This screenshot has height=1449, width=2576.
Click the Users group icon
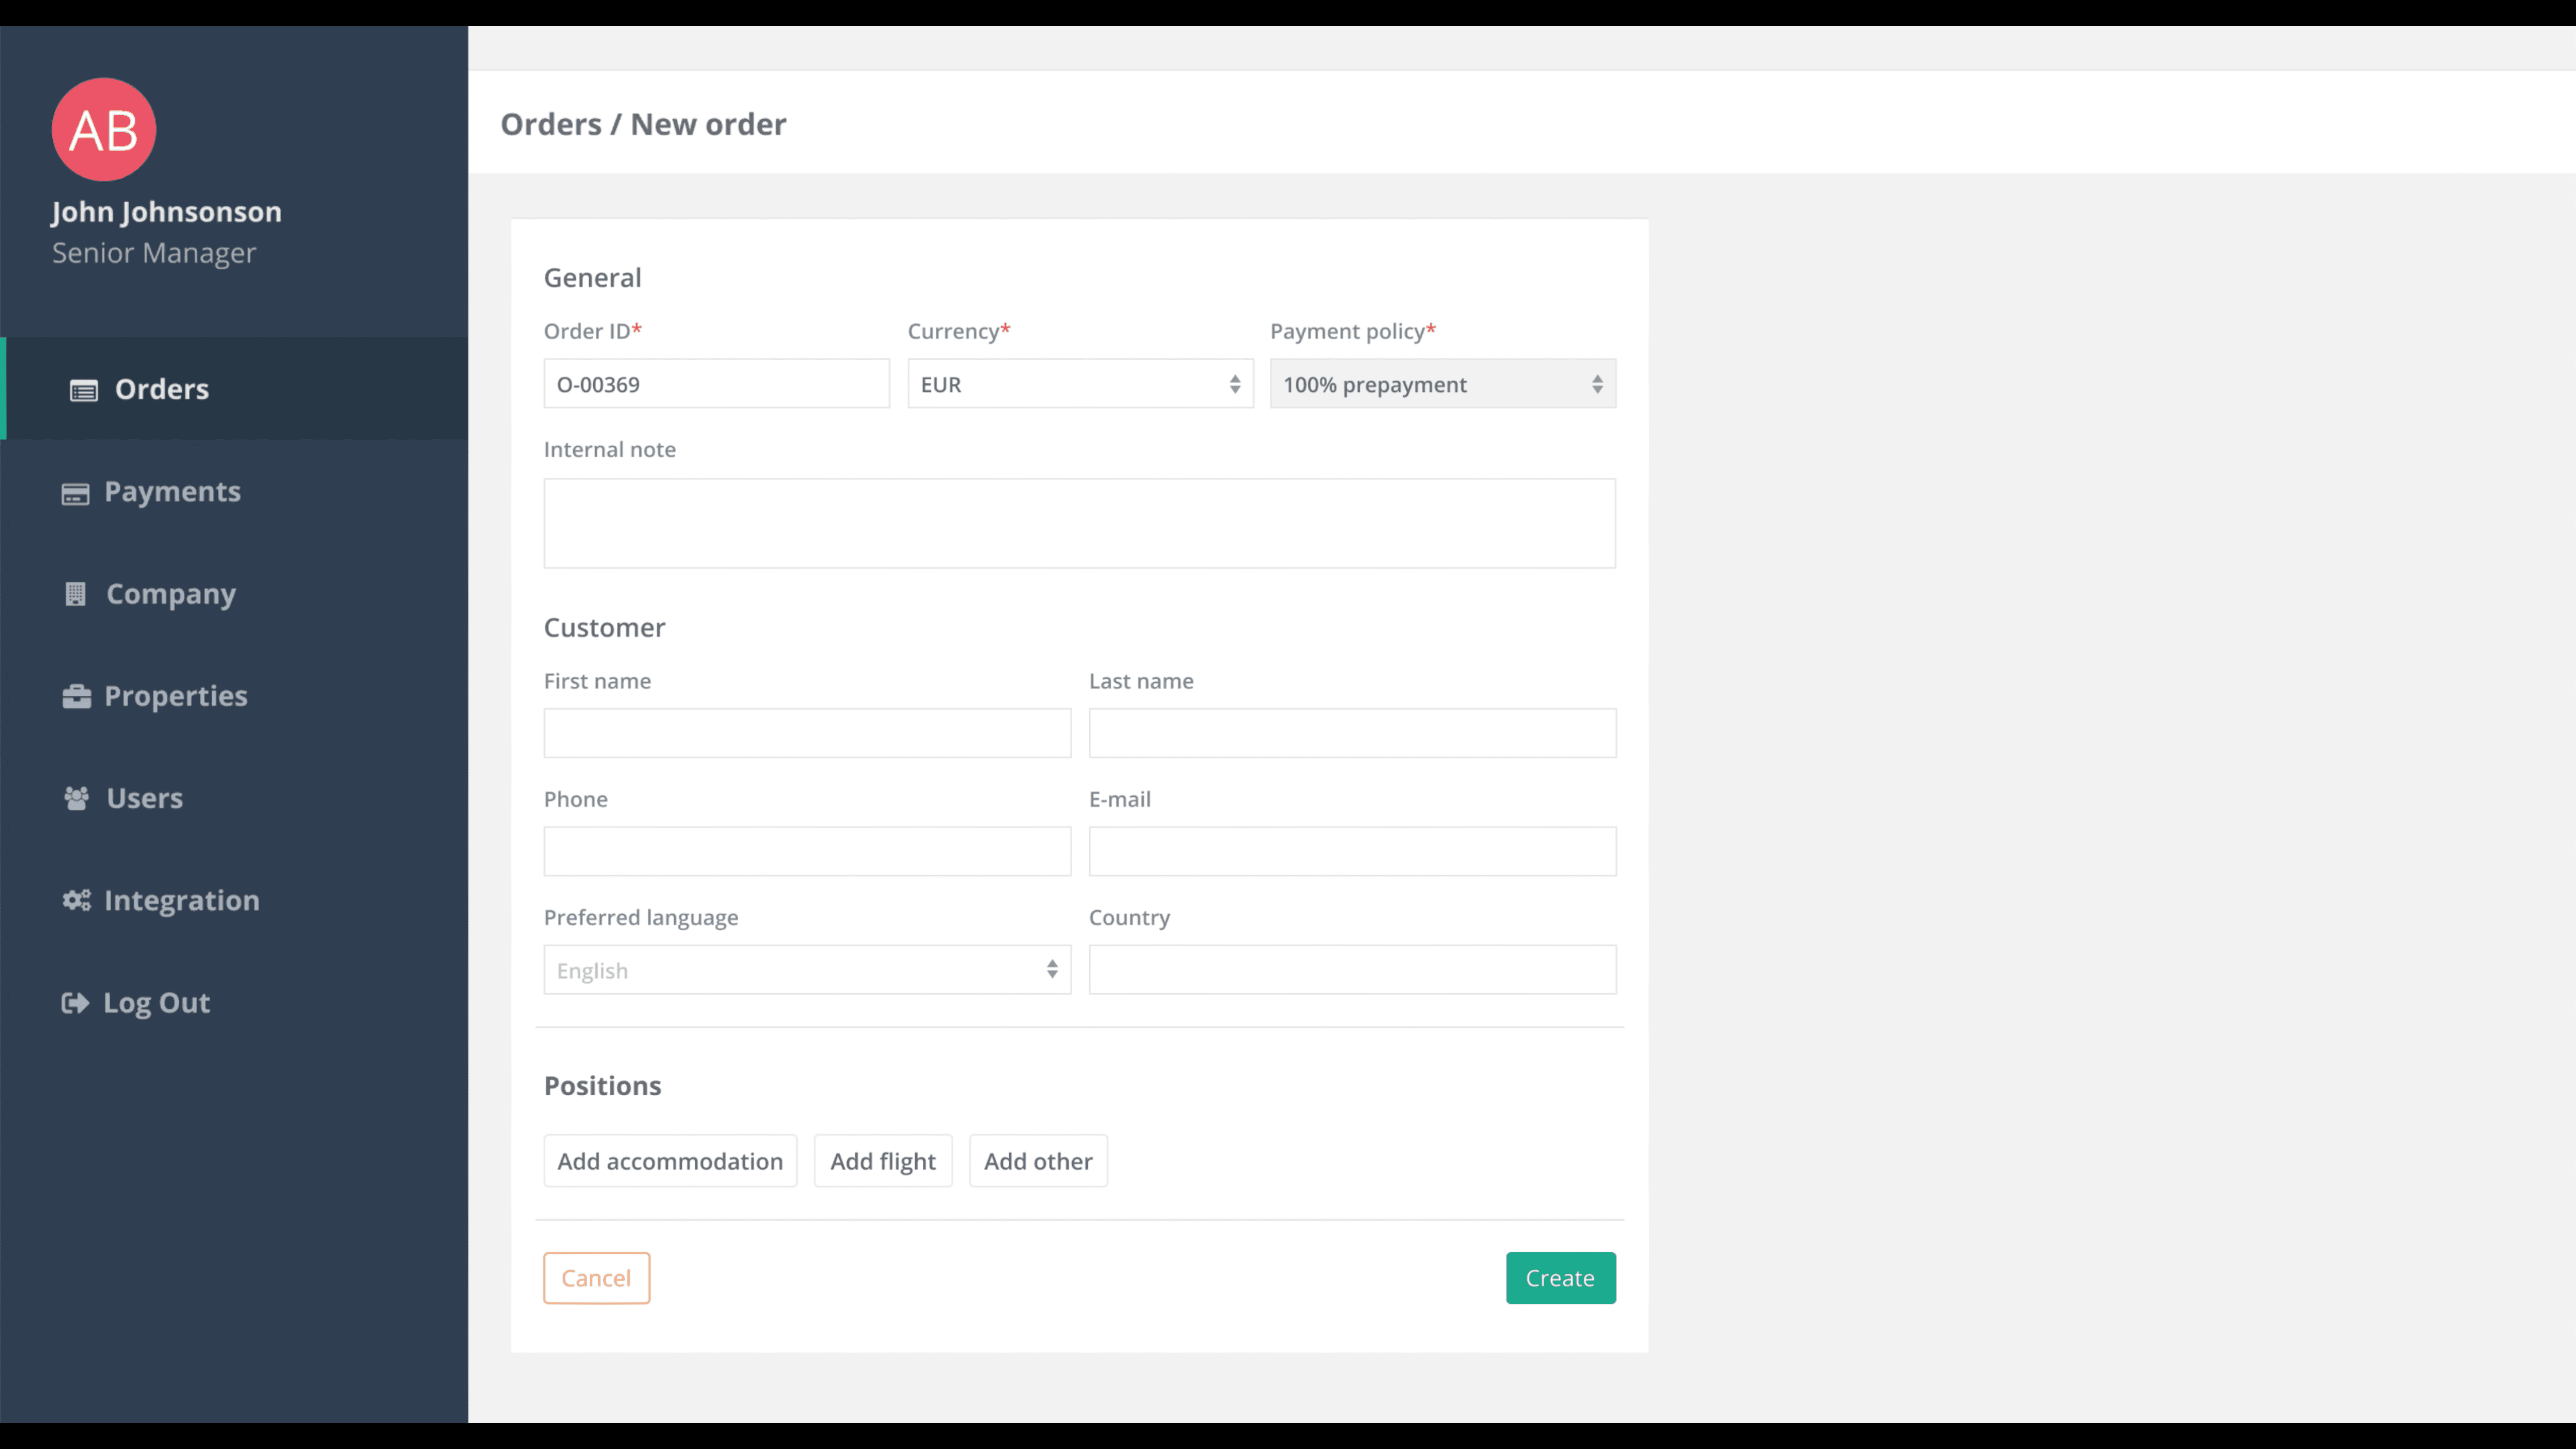pos(76,798)
